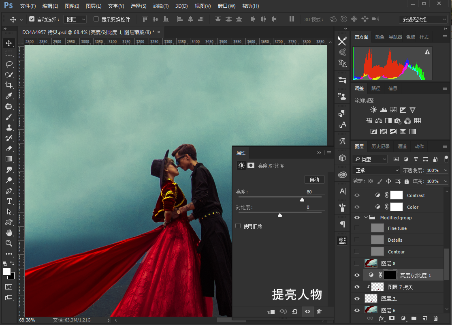Delete layer using trash icon in Layers panel
The height and width of the screenshot is (326, 452).
(435, 318)
